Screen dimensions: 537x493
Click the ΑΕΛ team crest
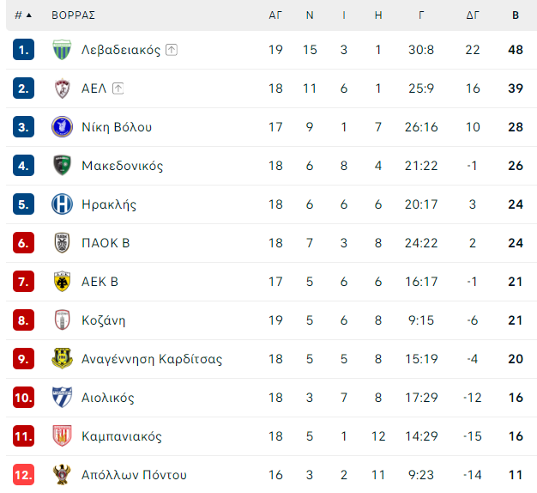[x=62, y=88]
